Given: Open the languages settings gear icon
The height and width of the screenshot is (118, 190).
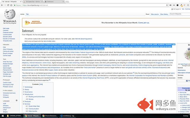Looking at the screenshot, I should tap(17, 100).
